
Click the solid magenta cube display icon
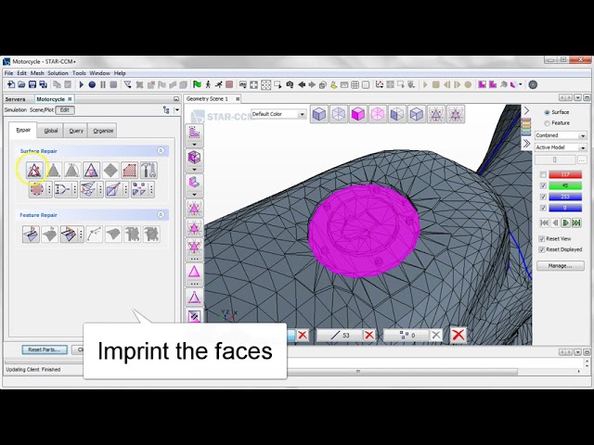[358, 114]
